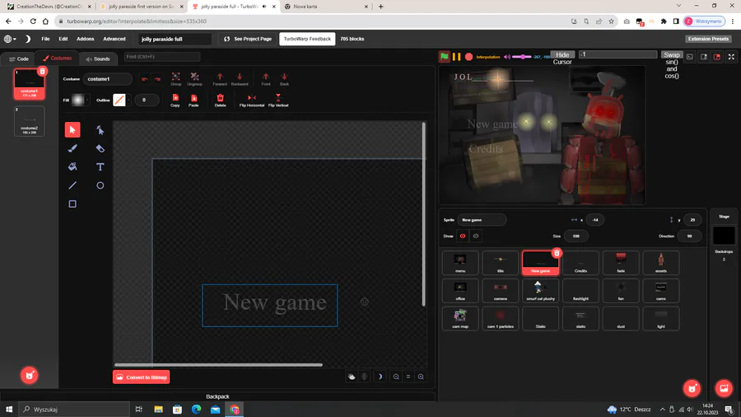741x417 pixels.
Task: Open the File menu
Action: [45, 39]
